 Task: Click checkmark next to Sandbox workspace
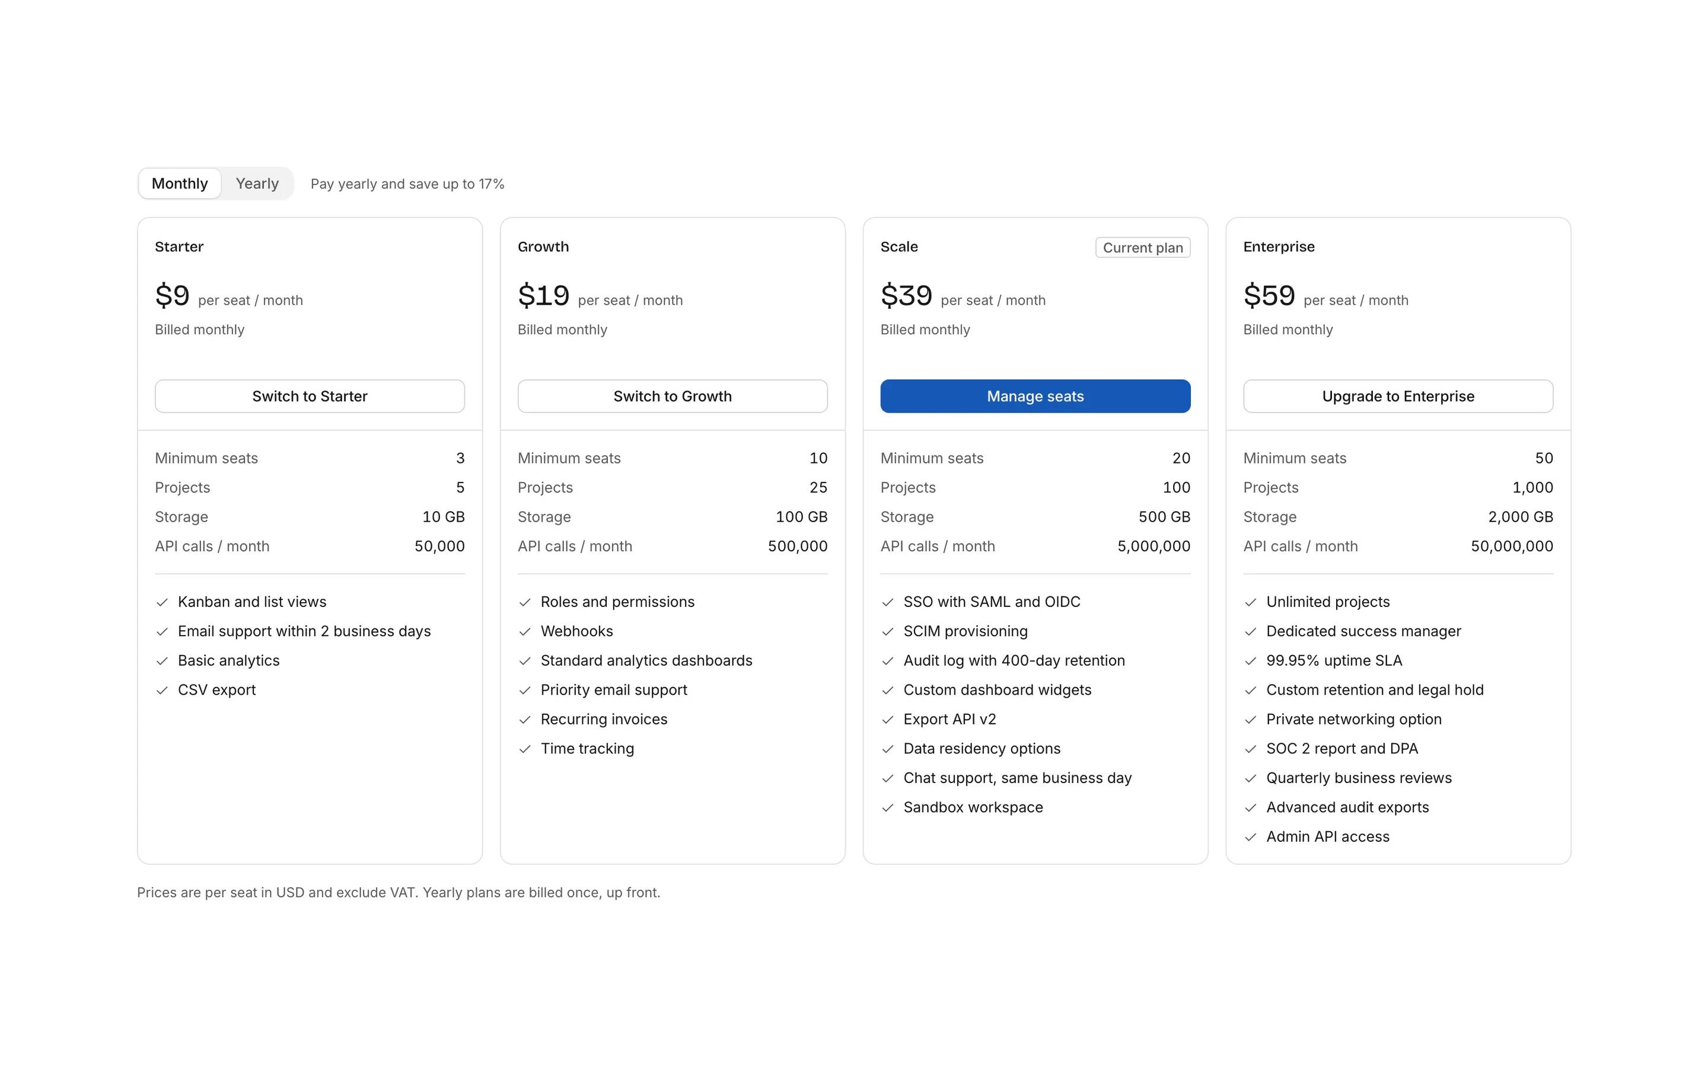(887, 808)
